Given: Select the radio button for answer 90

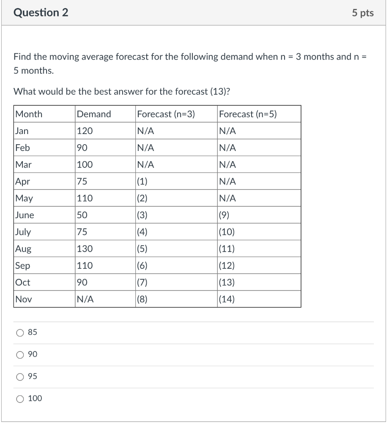Looking at the screenshot, I should click(x=19, y=355).
